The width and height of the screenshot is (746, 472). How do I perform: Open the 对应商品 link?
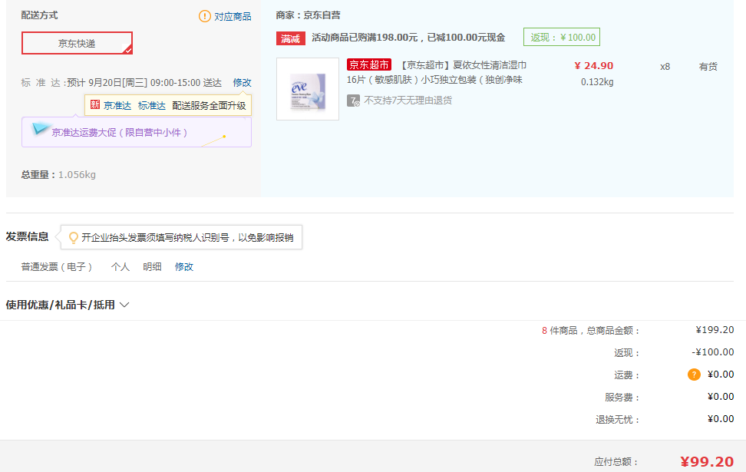[233, 17]
